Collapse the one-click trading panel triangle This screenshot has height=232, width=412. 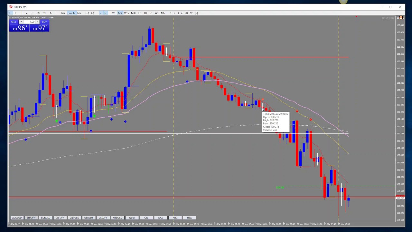(x=10, y=17)
